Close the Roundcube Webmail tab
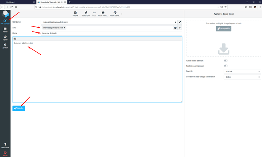 pos(65,2)
